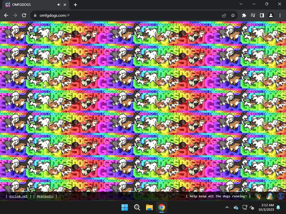Select the OMFGDOGS tab
This screenshot has height=214, width=286.
tap(36, 5)
